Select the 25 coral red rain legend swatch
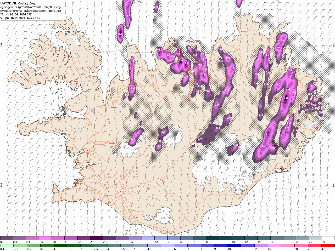Screen dimensions: 335x251 pos(314,246)
